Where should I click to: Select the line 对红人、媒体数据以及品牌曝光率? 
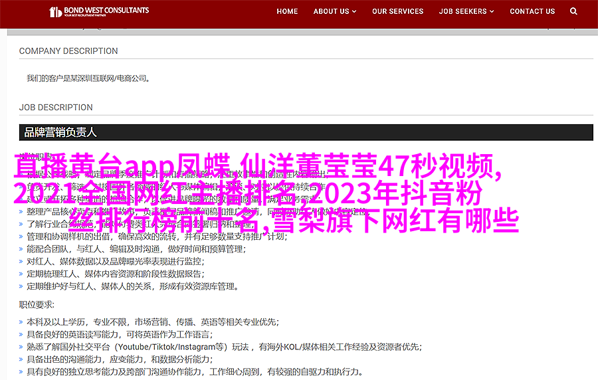[116, 262]
